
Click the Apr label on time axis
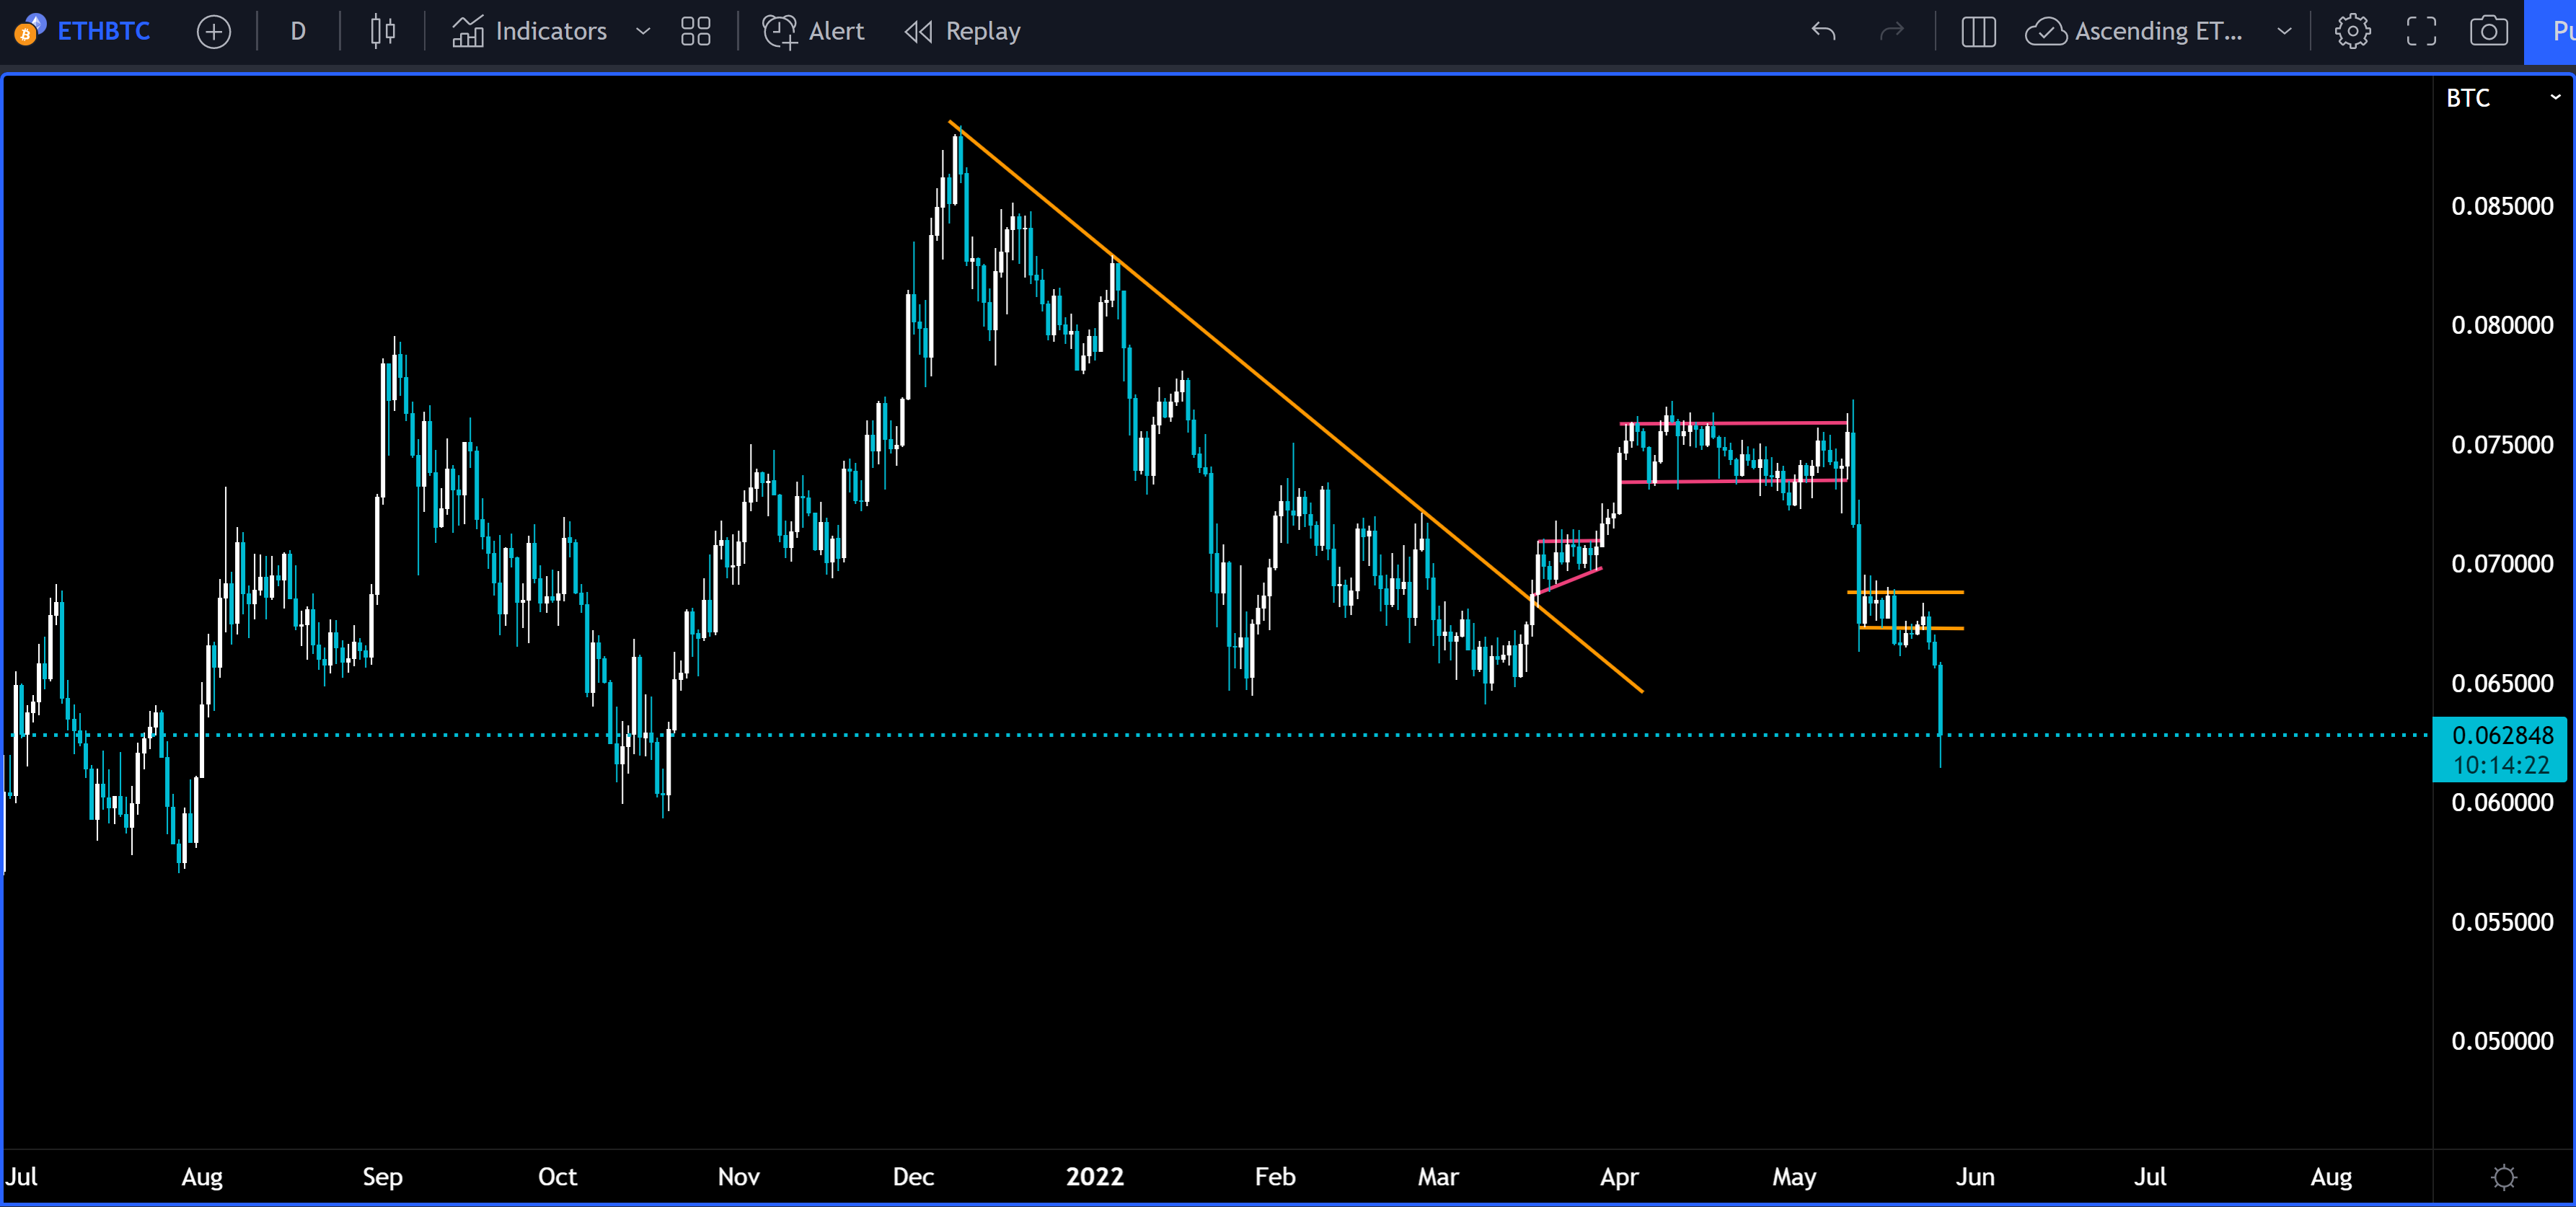[x=1619, y=1177]
